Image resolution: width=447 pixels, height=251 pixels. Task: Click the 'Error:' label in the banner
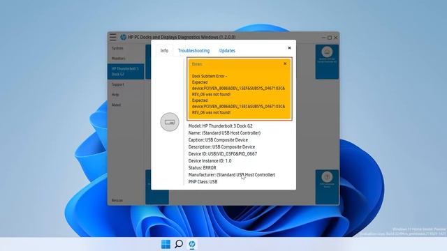coord(197,64)
